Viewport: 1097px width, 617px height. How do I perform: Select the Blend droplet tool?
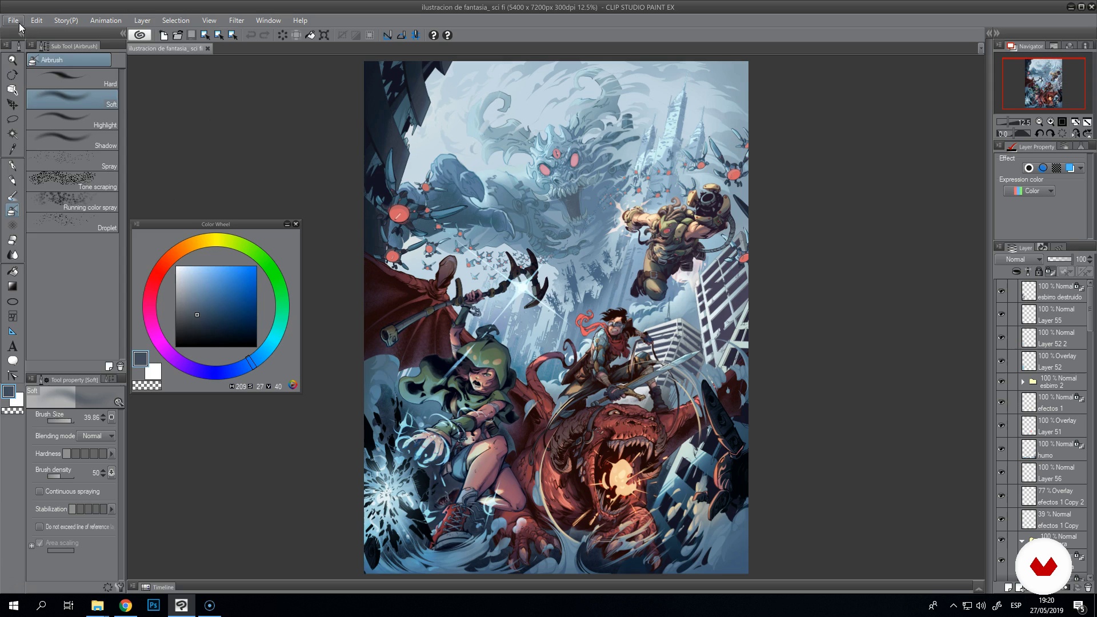[12, 255]
